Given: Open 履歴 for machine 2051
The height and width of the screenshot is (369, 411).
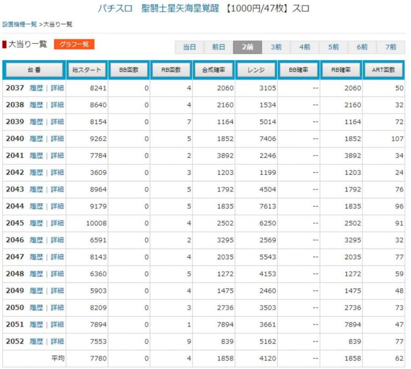Looking at the screenshot, I should (x=36, y=325).
